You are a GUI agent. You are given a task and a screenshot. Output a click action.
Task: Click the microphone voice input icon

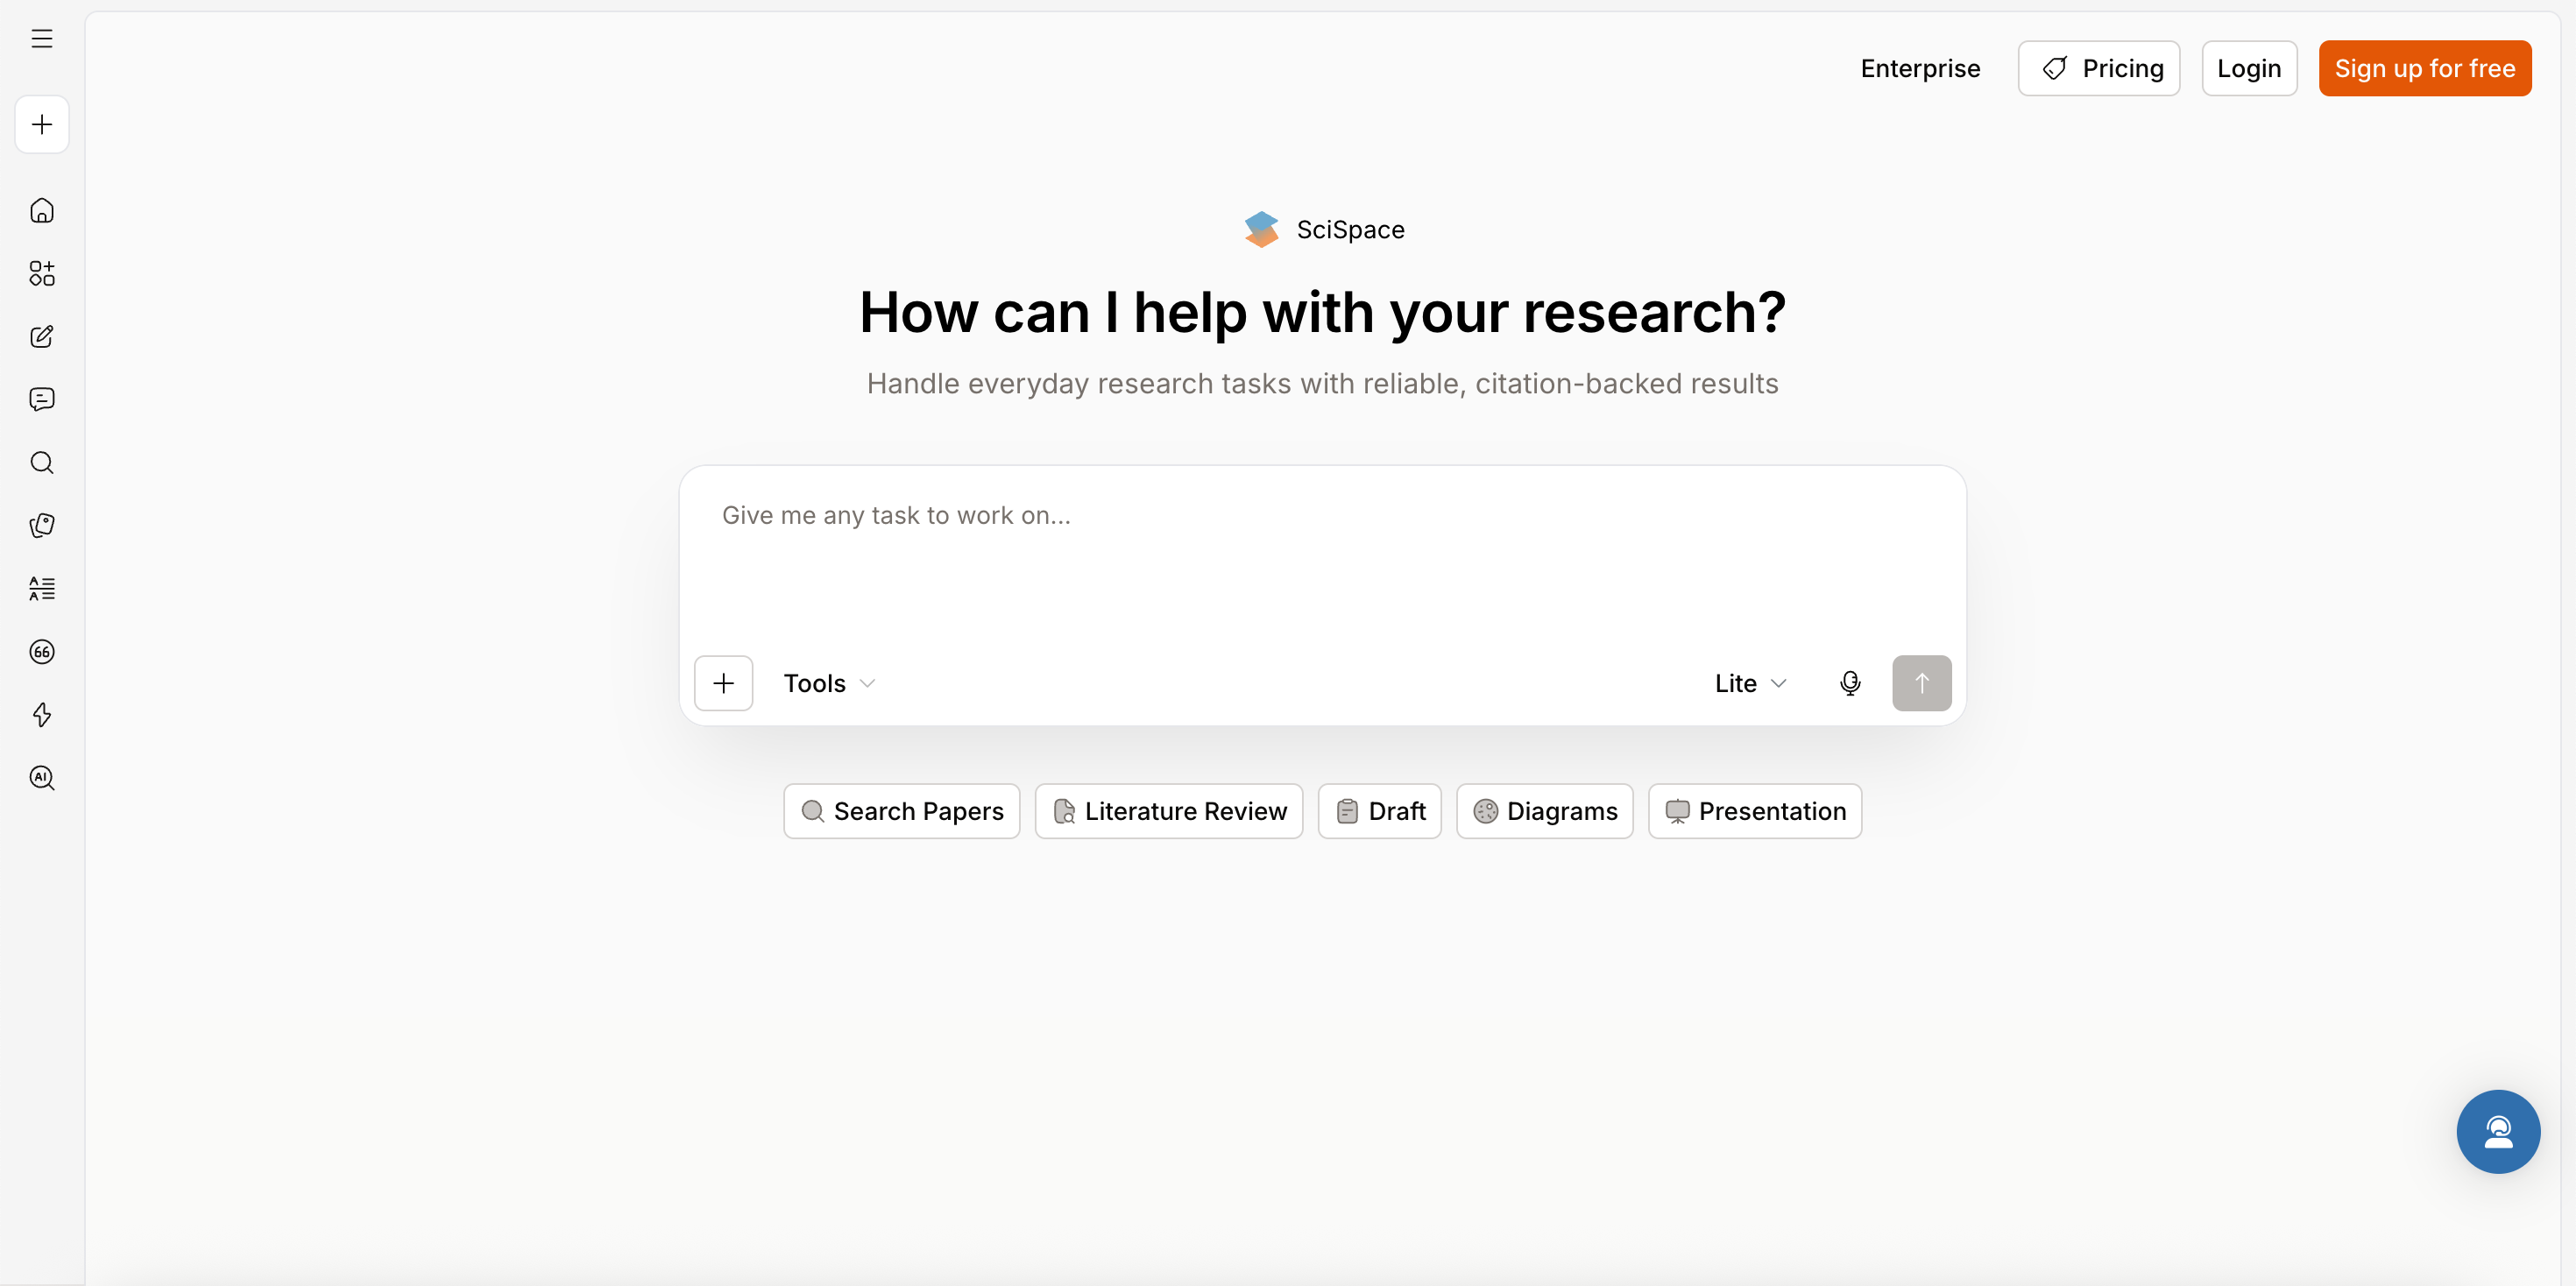(1850, 683)
